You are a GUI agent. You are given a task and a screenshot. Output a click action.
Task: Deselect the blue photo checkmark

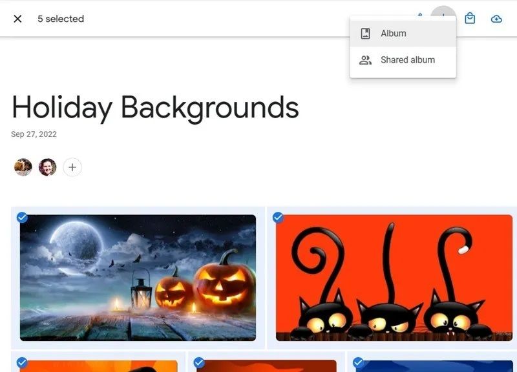(x=358, y=362)
